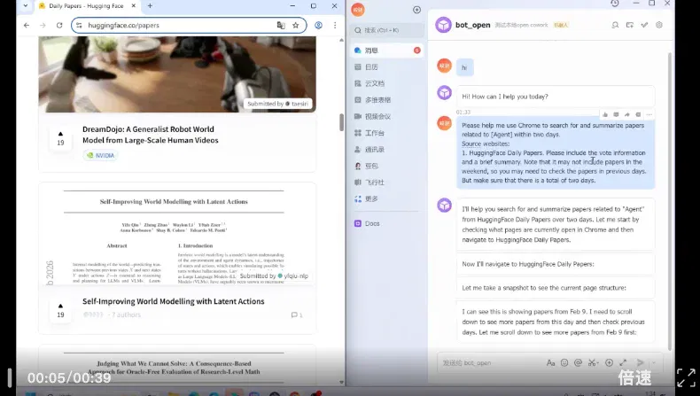Click the chat conversation scrollbar

[670, 201]
